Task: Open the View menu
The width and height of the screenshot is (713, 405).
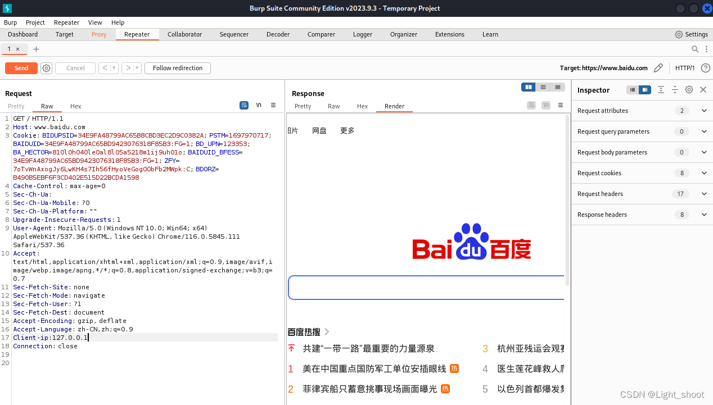Action: click(95, 22)
